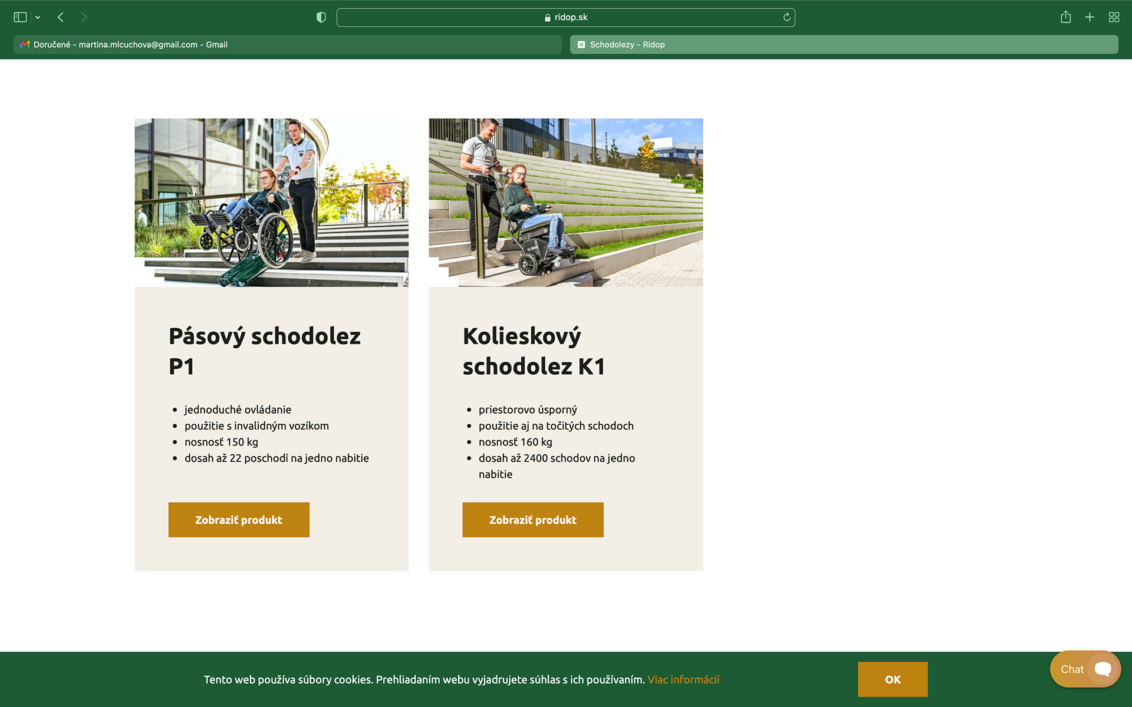Open the privacy shield icon
This screenshot has width=1132, height=707.
point(321,17)
